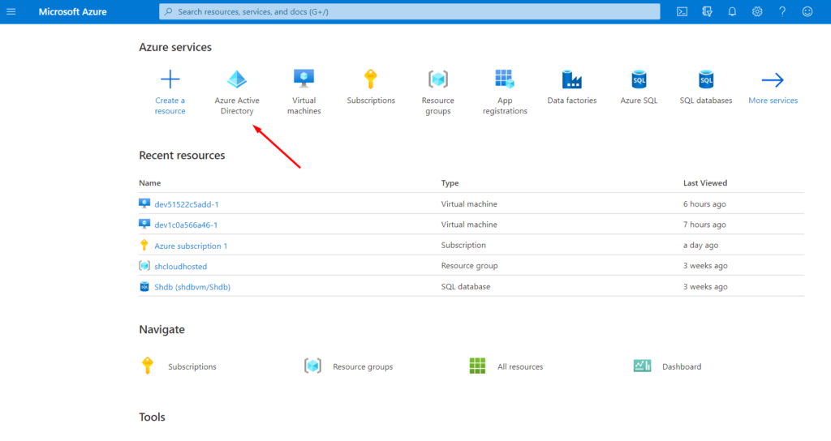Click the All resources grid icon
Viewport: 831px width, 441px height.
pyautogui.click(x=477, y=366)
